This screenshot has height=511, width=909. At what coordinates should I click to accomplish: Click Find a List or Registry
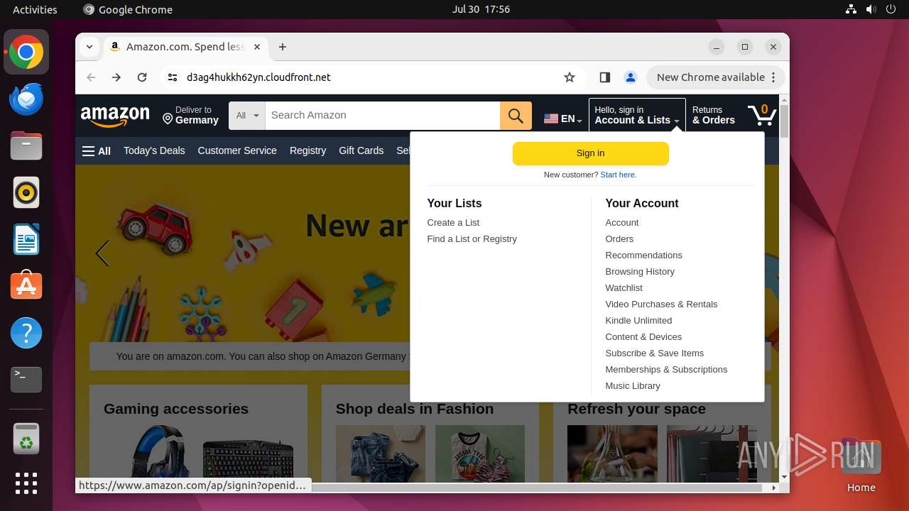(472, 238)
